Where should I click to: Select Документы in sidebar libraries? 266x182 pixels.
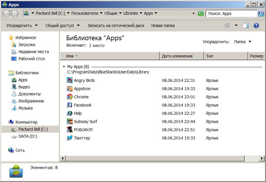(x=29, y=94)
